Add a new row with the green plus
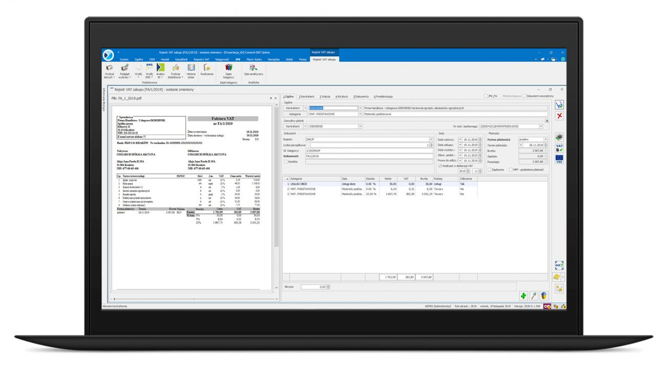Screen dimensions: 668x386 pos(525,295)
